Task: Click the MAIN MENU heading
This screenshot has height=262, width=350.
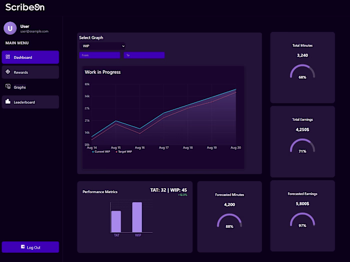Action: click(x=17, y=43)
